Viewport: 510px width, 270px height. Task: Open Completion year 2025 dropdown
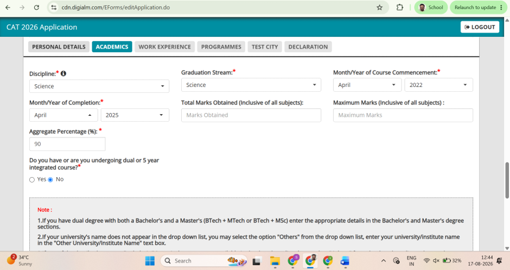(135, 115)
